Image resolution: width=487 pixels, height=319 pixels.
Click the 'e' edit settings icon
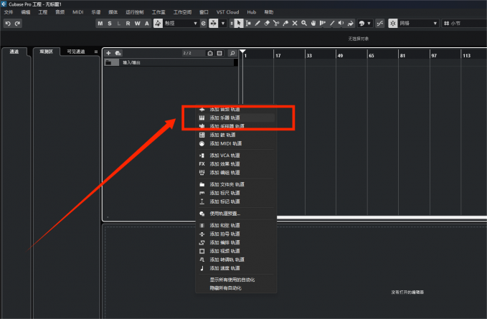[x=204, y=23]
